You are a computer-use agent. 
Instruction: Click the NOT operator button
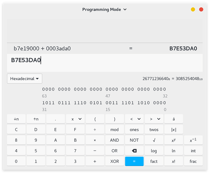pyautogui.click(x=134, y=140)
